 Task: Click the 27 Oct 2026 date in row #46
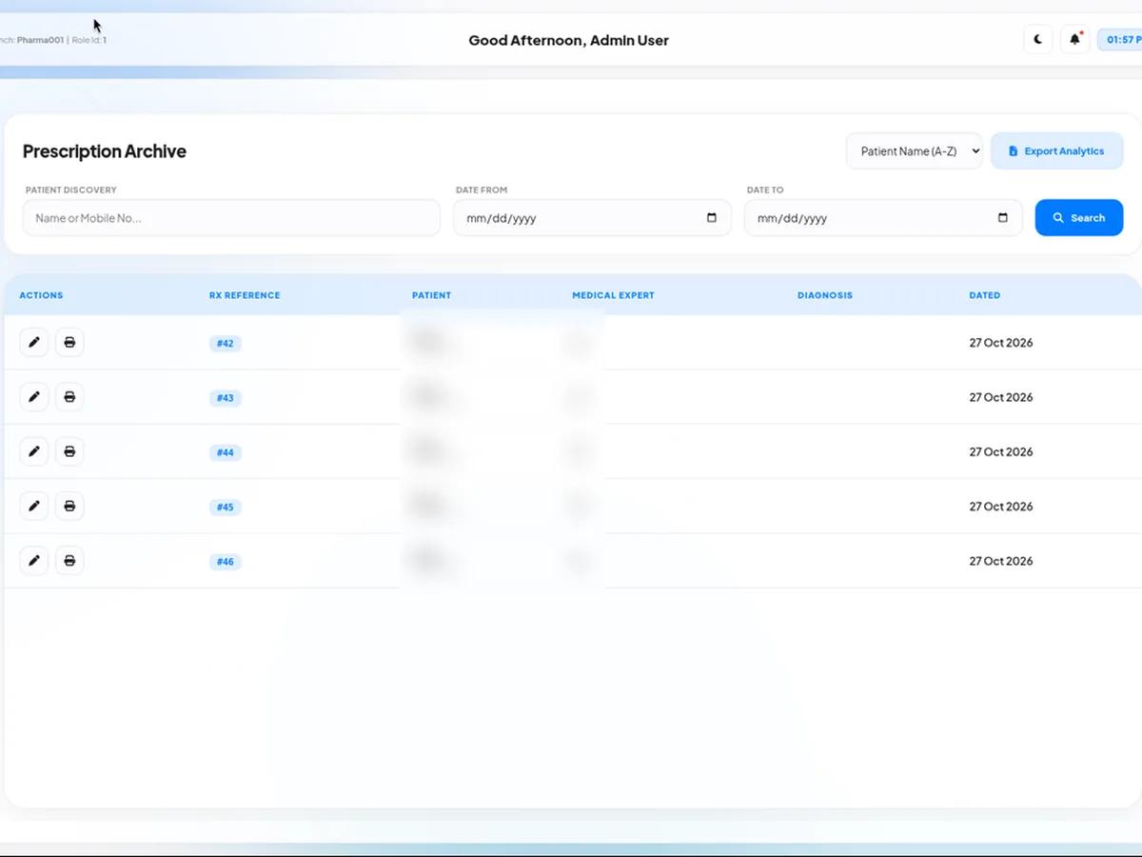click(1001, 561)
